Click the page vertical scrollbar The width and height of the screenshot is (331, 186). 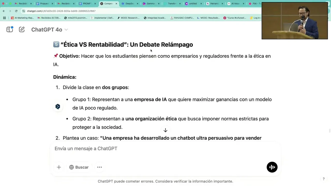click(329, 130)
